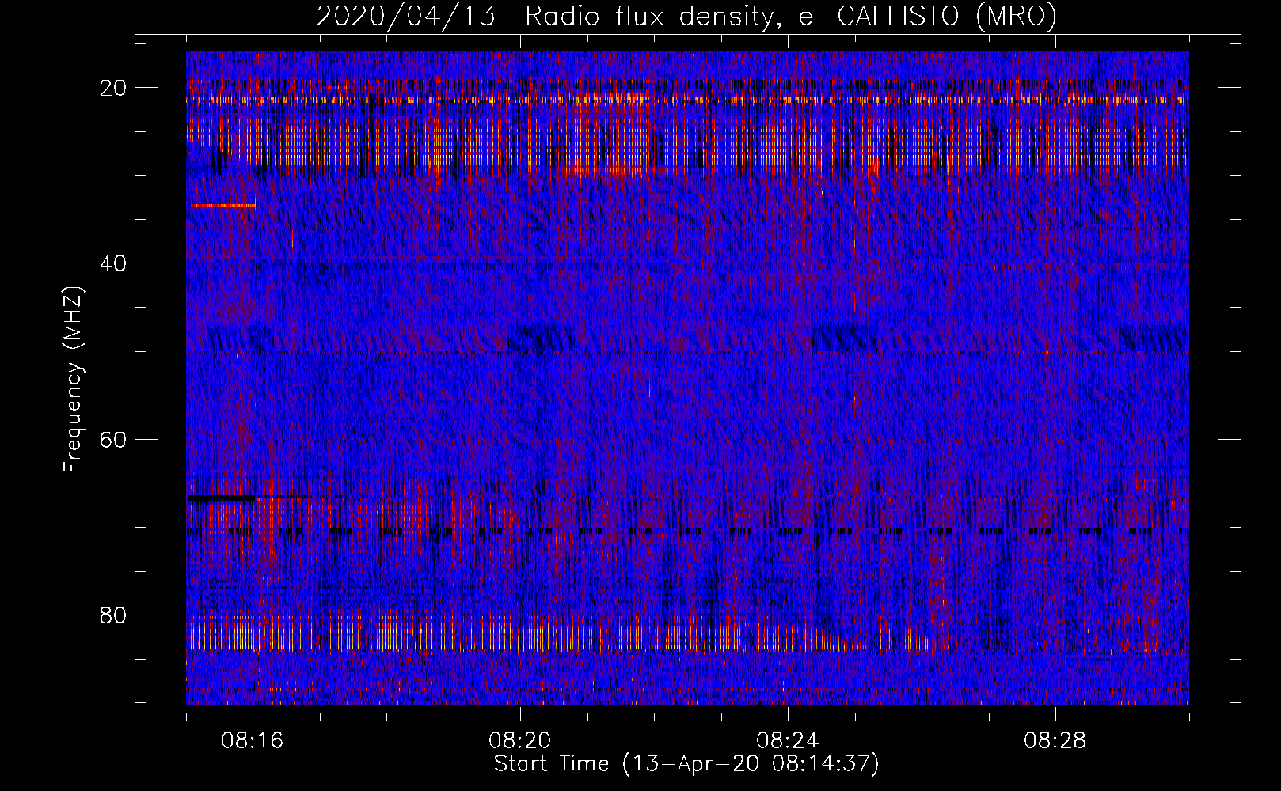Screen dimensions: 1281x791
Task: Click the 'Start Time (13-Apr-20 08:14:37)' label
Action: click(x=686, y=764)
